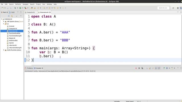
Task: Click the Open Perspective icon
Action: pyautogui.click(x=173, y=8)
